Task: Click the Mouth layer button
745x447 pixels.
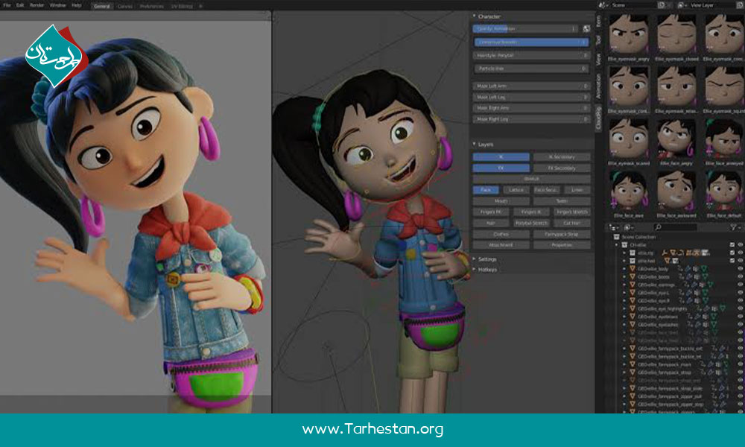Action: tap(501, 201)
